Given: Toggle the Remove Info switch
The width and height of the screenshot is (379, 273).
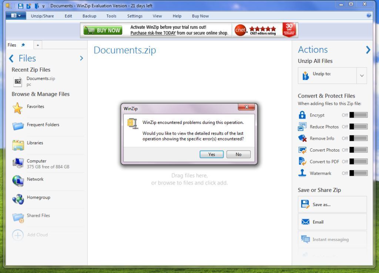Looking at the screenshot, I should point(358,138).
